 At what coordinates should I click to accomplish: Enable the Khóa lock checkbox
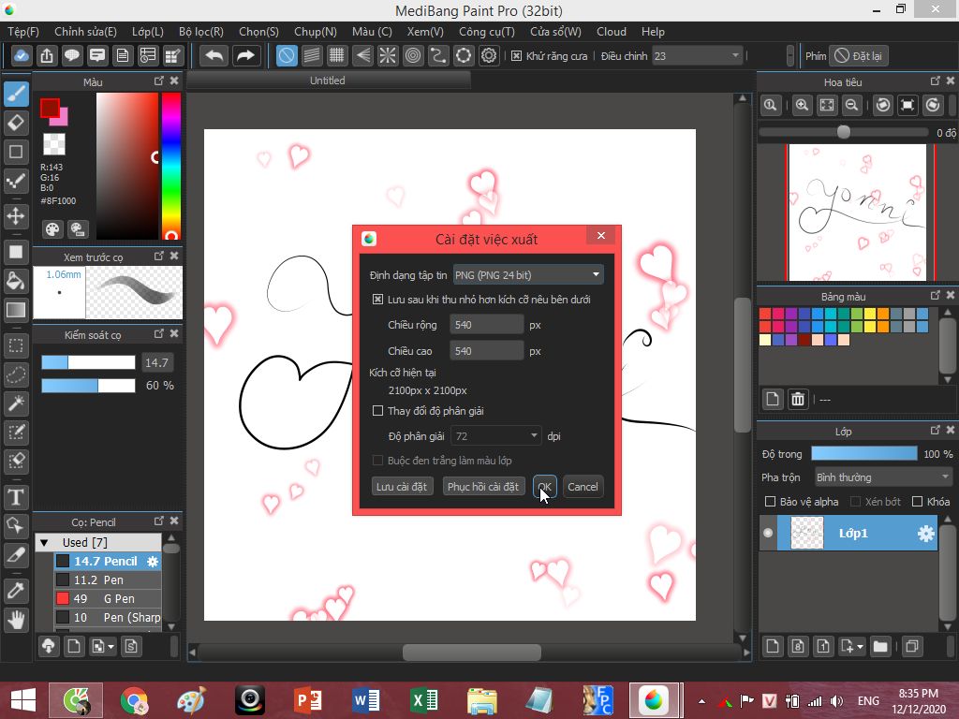pos(918,502)
